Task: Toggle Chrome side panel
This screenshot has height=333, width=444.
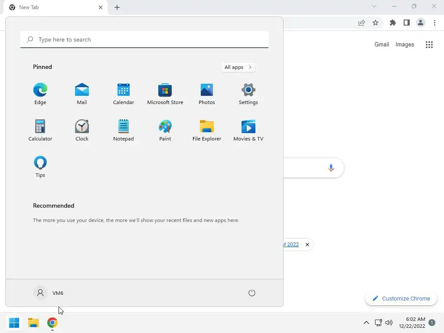Action: coord(407,23)
